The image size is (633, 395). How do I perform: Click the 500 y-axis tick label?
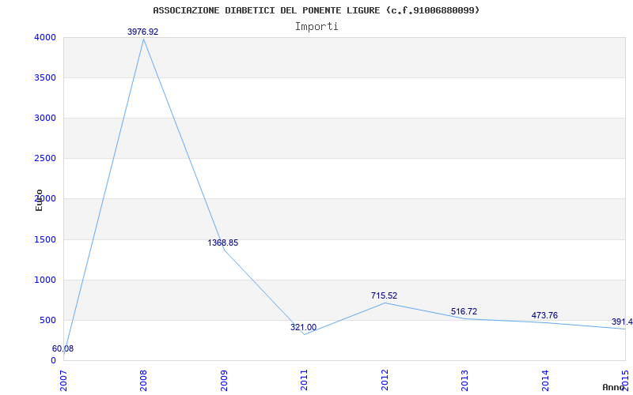pos(47,321)
